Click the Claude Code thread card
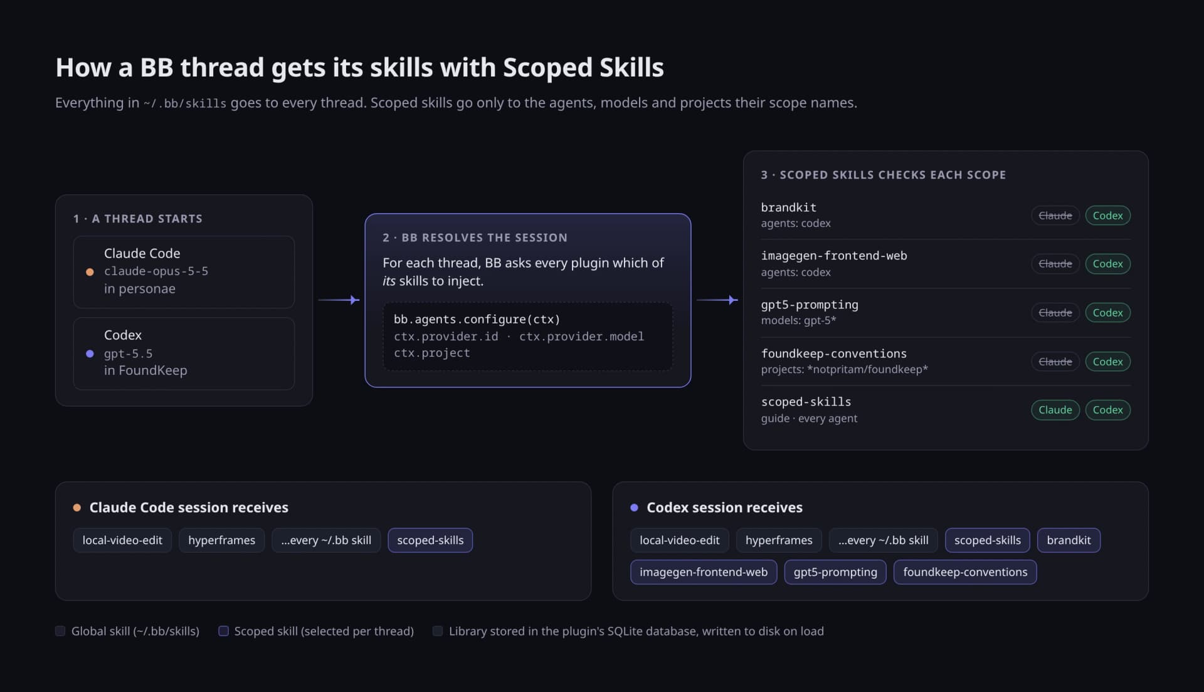 tap(184, 271)
